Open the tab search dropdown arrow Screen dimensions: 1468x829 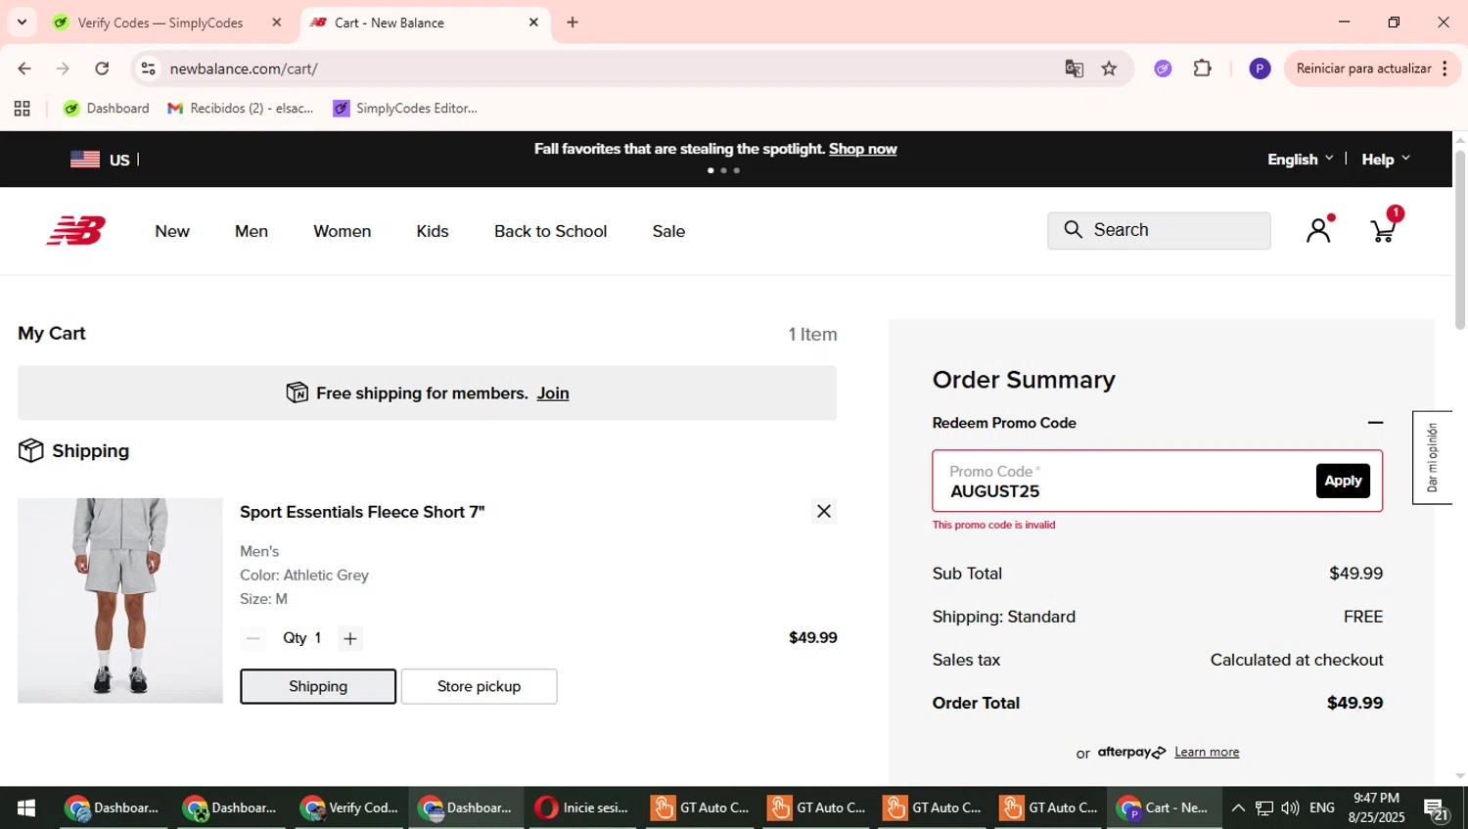tap(22, 22)
